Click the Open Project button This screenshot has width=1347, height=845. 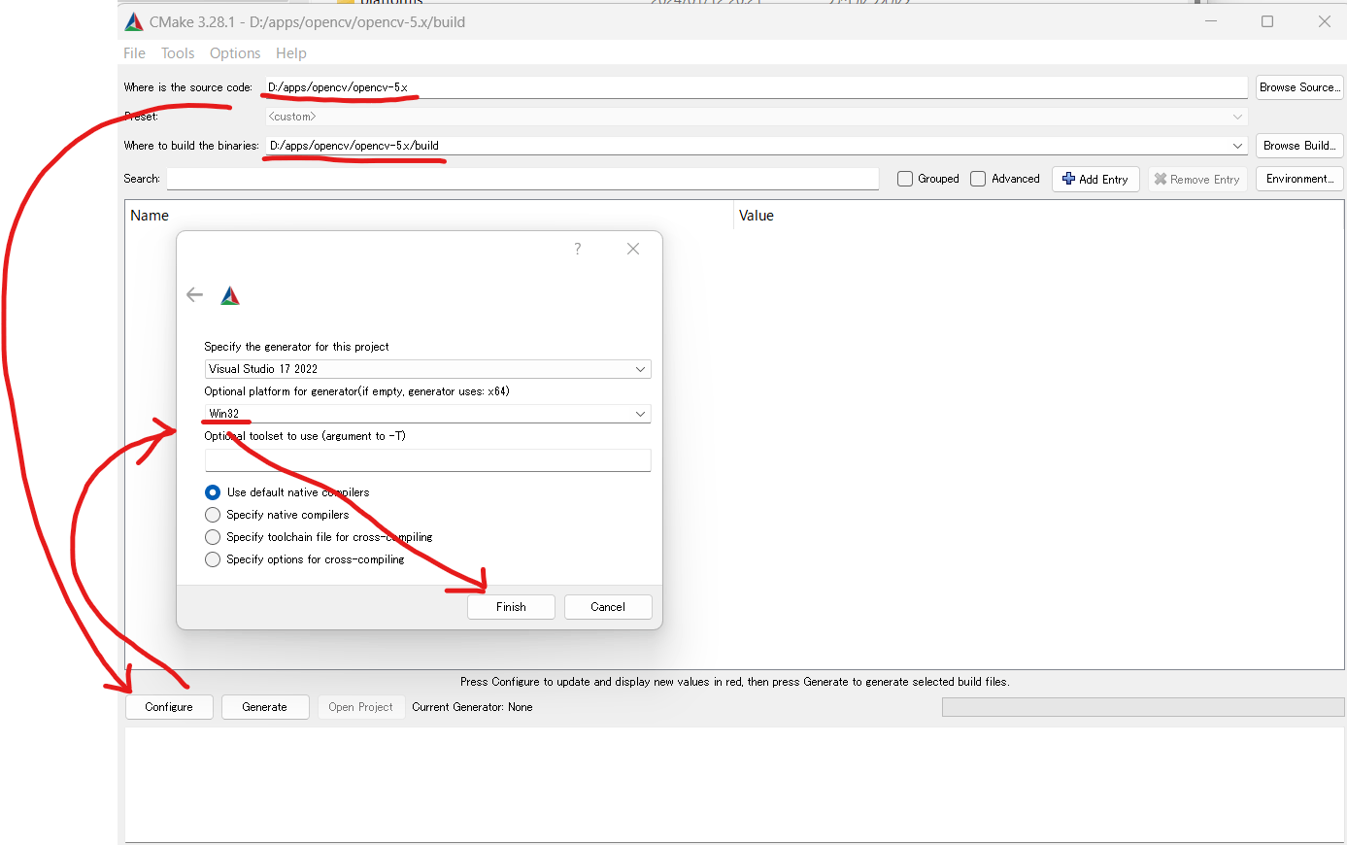click(361, 707)
